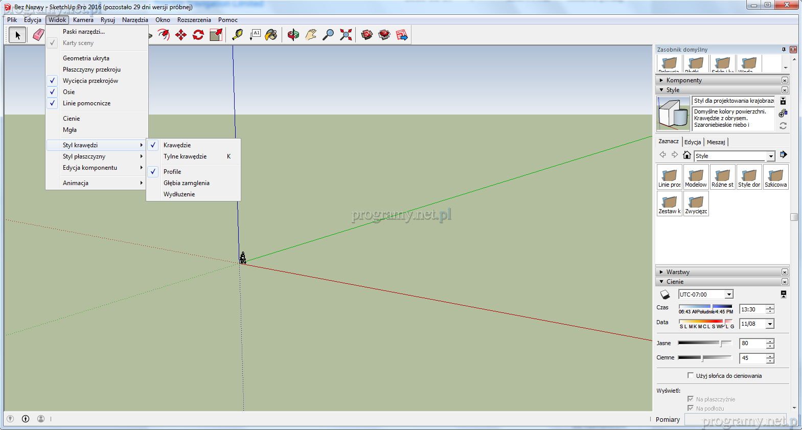Toggle the Osie axes menu option
Image resolution: width=802 pixels, height=430 pixels.
click(x=69, y=92)
